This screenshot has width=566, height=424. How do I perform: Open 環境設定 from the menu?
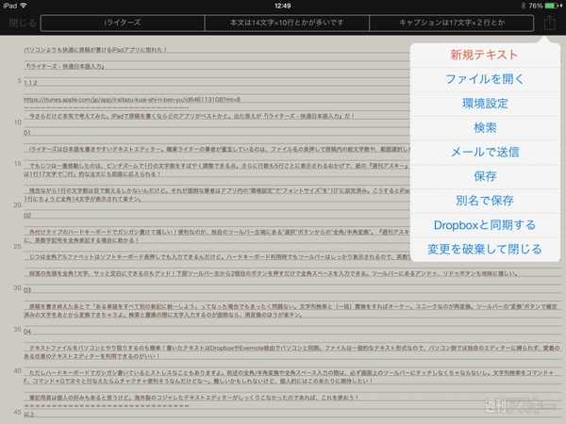pos(485,104)
